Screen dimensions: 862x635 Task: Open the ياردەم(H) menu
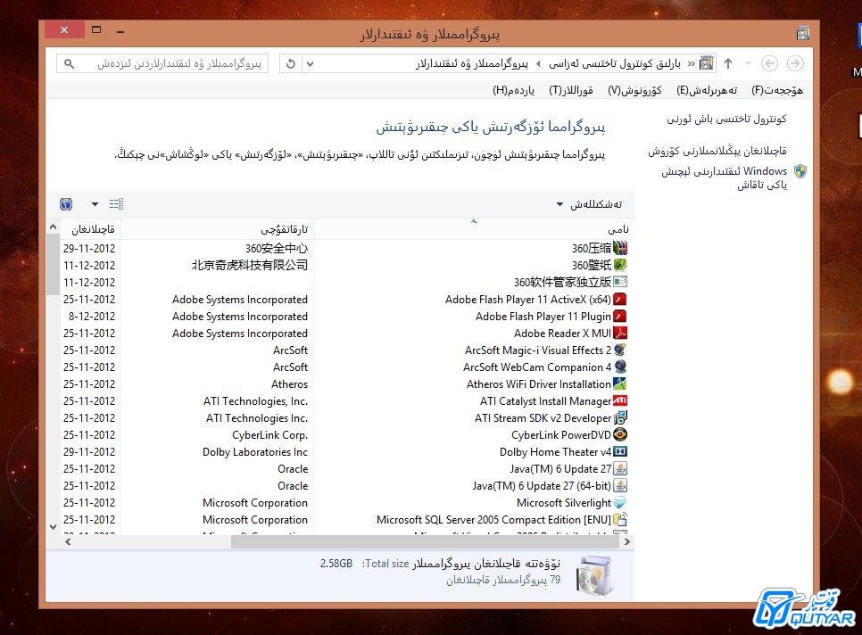(513, 90)
